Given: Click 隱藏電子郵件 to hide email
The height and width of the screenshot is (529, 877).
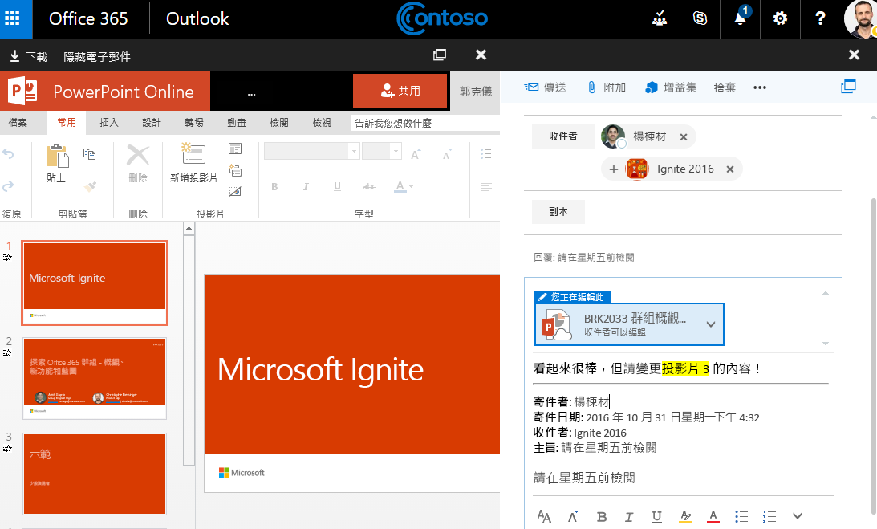Looking at the screenshot, I should click(x=97, y=56).
